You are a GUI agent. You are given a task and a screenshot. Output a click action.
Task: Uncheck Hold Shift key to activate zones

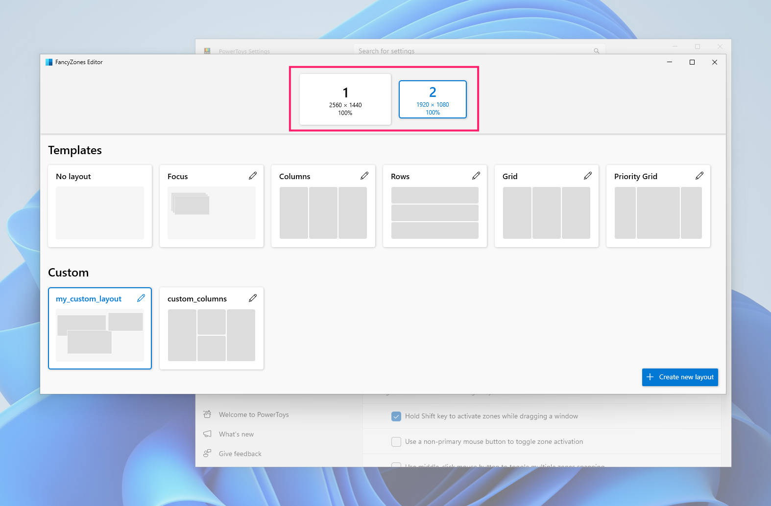click(396, 416)
